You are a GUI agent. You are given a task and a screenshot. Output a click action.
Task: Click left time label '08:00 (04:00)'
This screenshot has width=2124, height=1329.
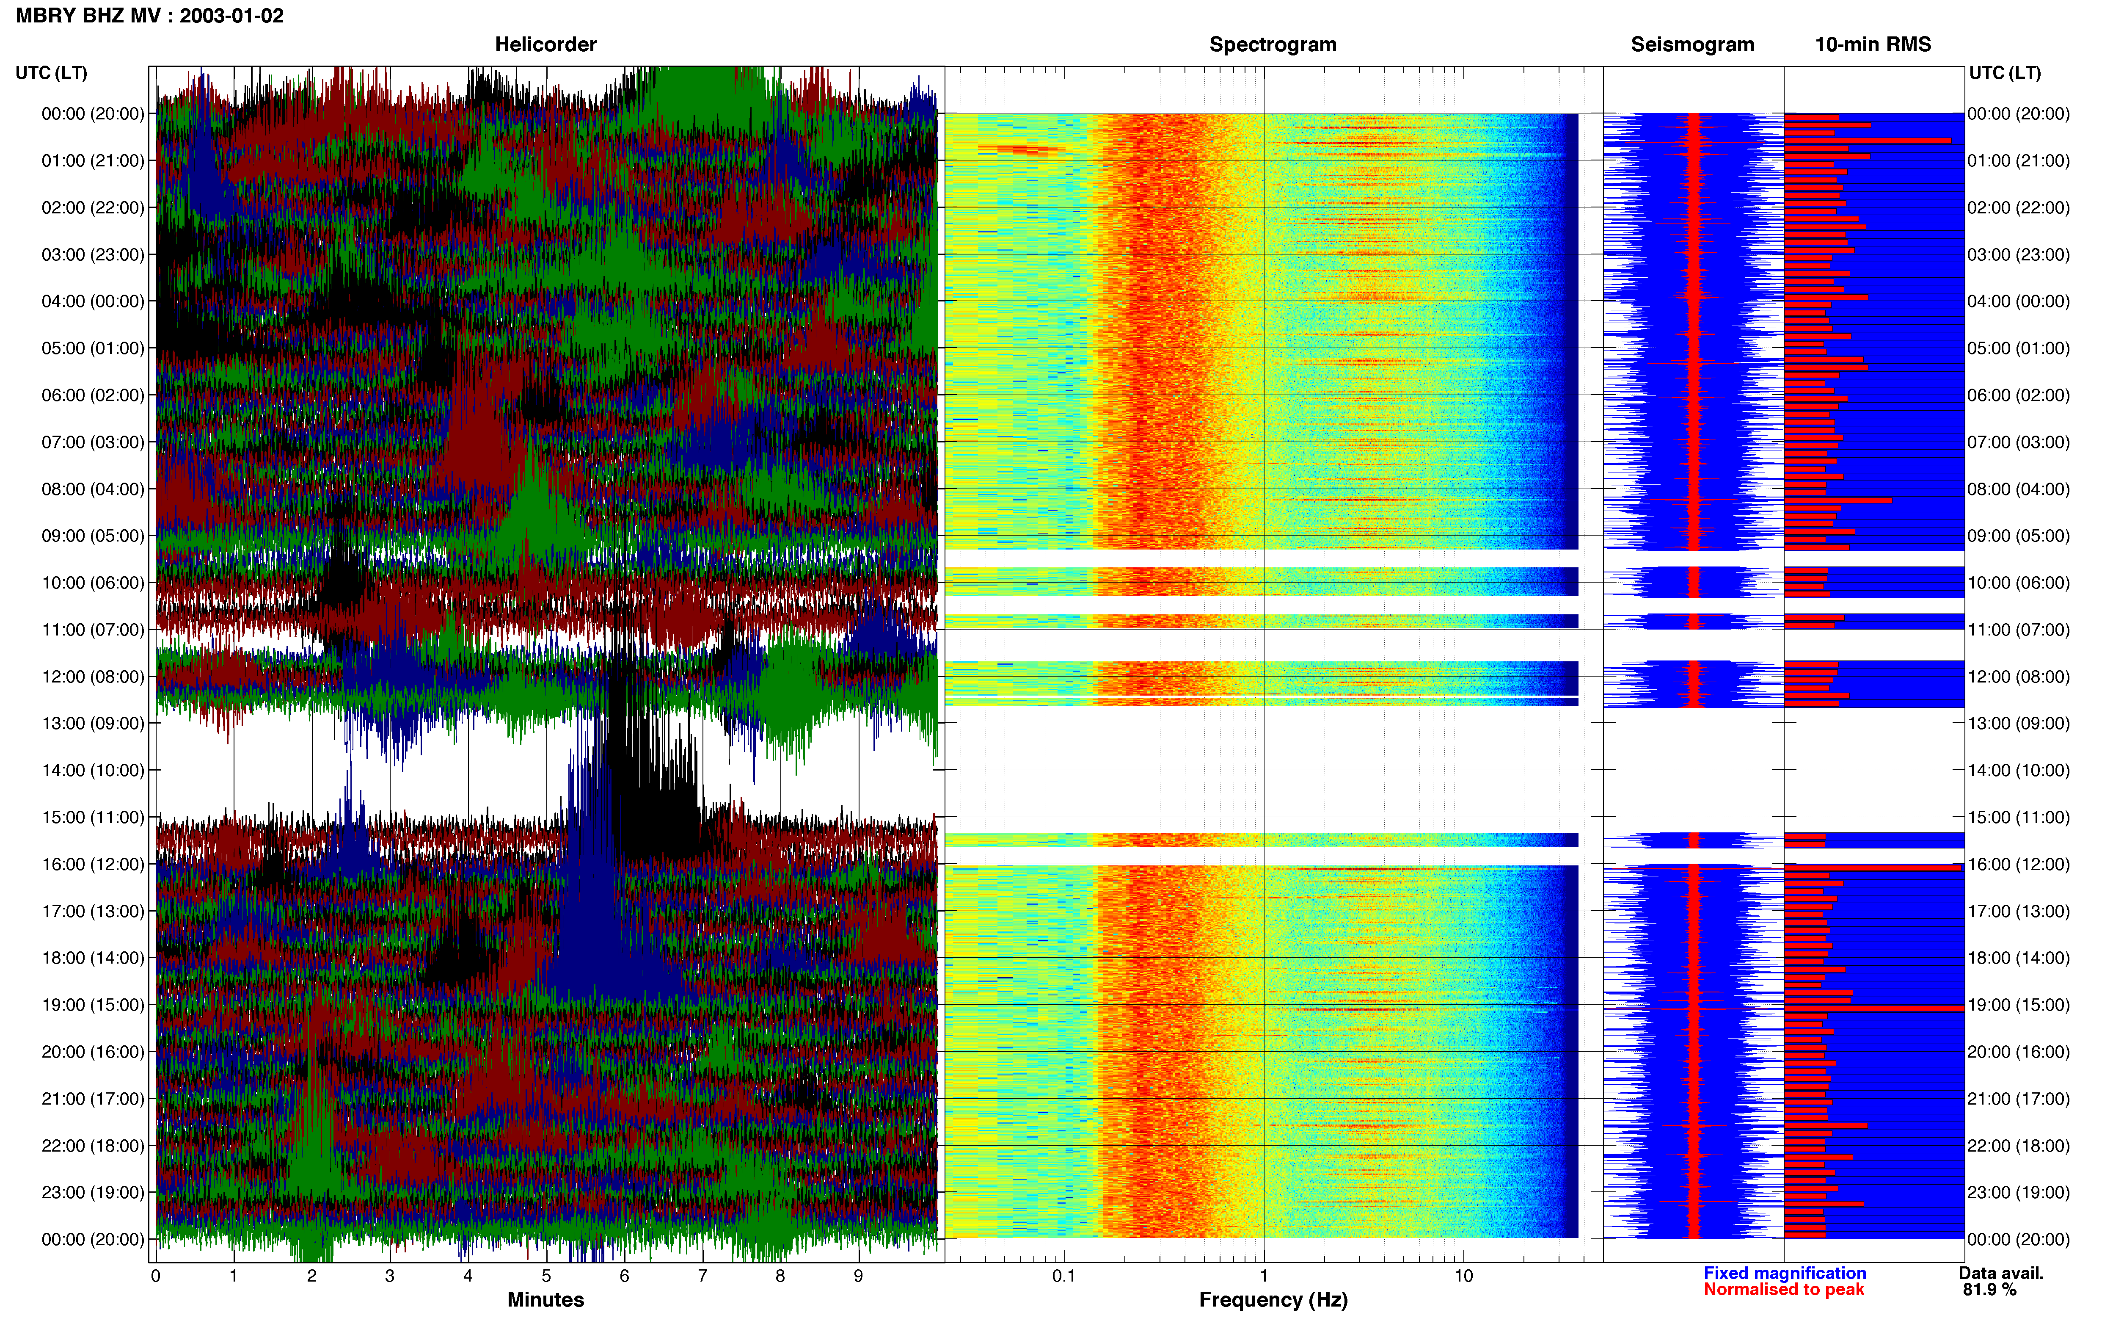[x=93, y=489]
